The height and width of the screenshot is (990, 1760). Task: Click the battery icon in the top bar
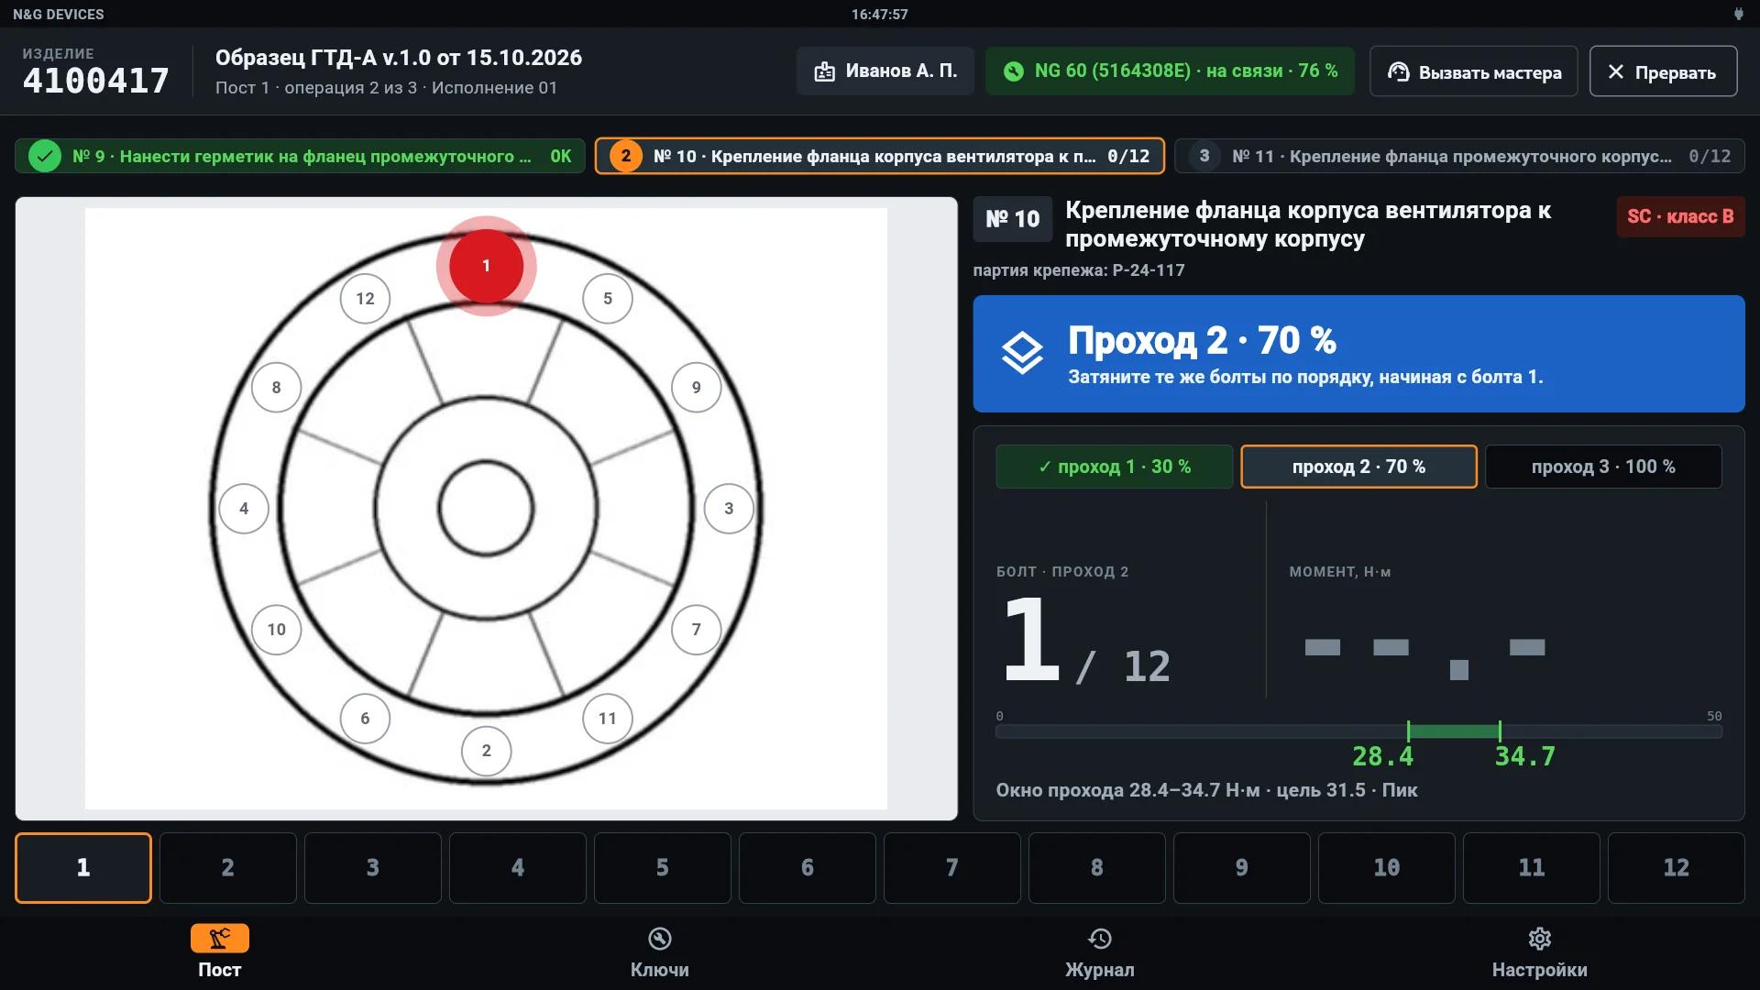tap(1737, 14)
